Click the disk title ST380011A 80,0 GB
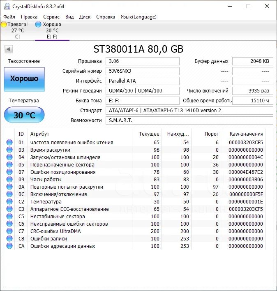 [138, 49]
